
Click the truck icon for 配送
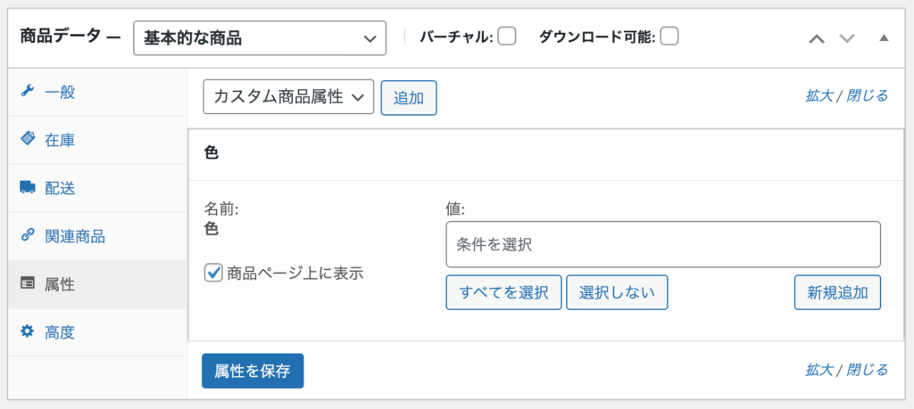point(27,188)
